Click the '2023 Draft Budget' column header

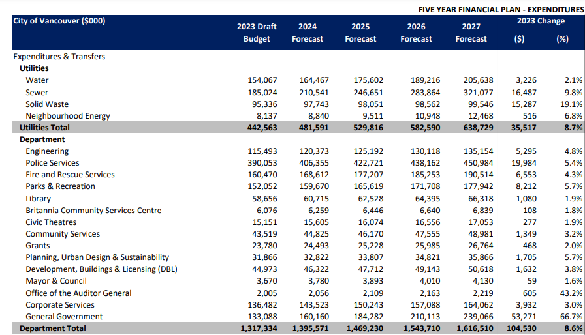pos(257,33)
